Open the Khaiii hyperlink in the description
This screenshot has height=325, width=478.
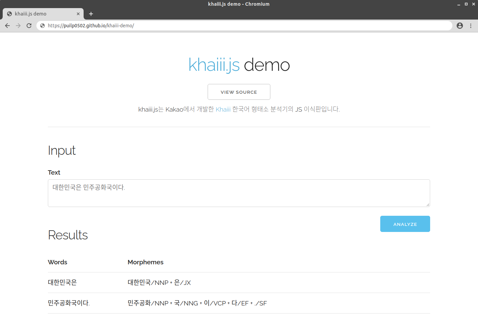tap(223, 109)
